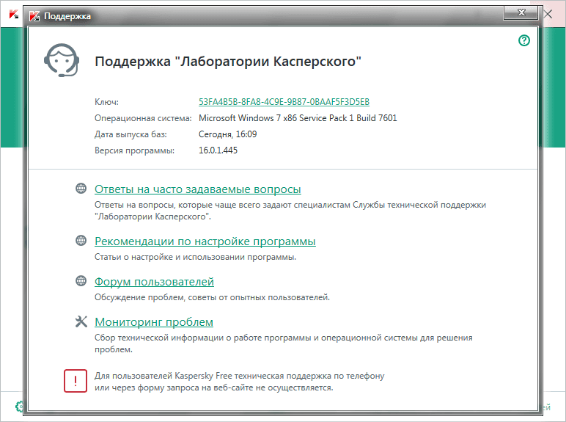Click the version number '16.0.1.445'
This screenshot has height=422, width=566.
(218, 150)
